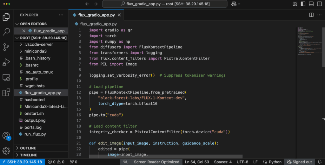Split the editor right
Image resolution: width=325 pixels, height=165 pixels.
[x=311, y=15]
